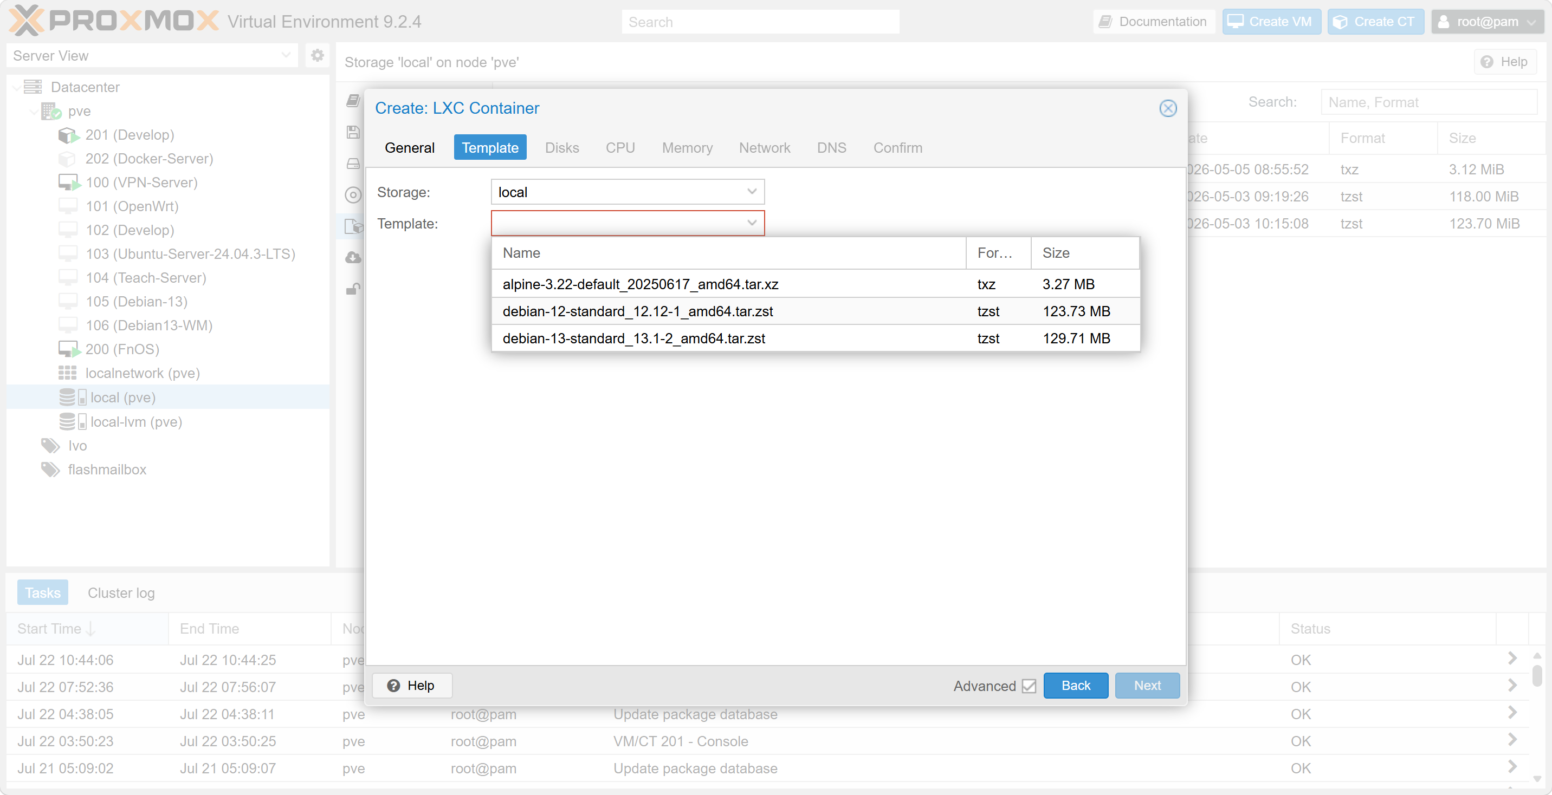Open the VM Disks drive icon

353,164
